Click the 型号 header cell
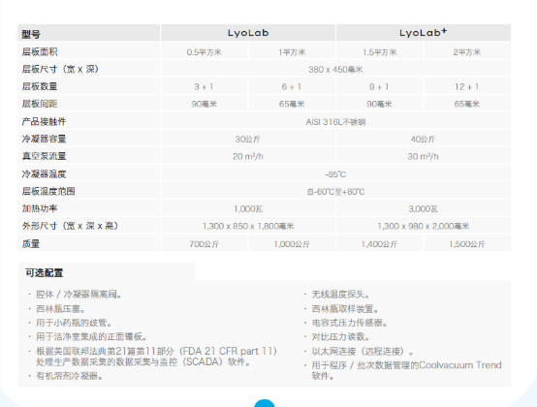The width and height of the screenshot is (537, 407). 89,33
